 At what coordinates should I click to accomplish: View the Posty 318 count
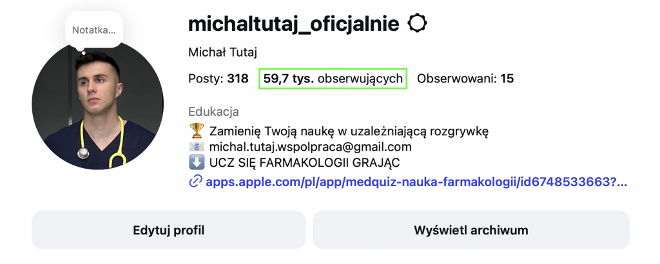(x=218, y=79)
